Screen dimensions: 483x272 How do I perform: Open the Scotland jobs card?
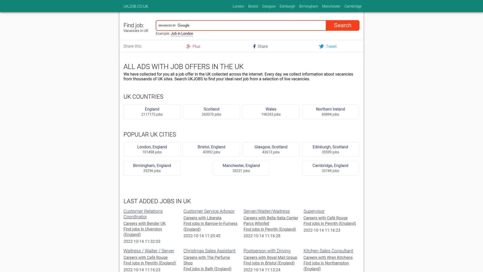211,112
